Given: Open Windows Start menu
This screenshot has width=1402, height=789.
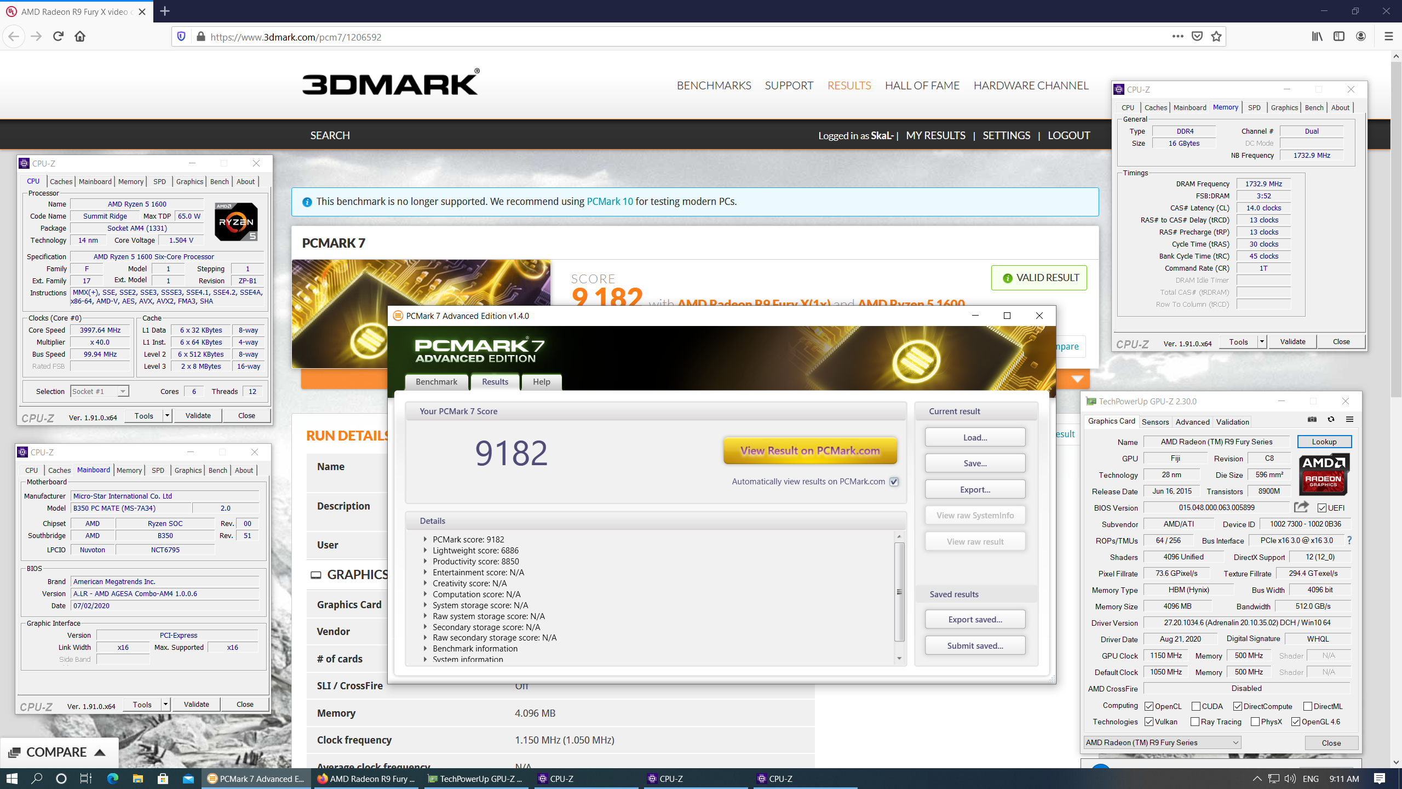Looking at the screenshot, I should pyautogui.click(x=12, y=779).
